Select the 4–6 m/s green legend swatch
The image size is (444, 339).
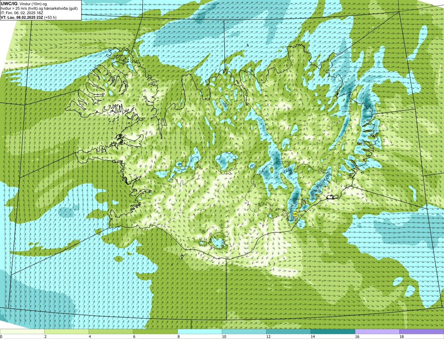click(111, 332)
